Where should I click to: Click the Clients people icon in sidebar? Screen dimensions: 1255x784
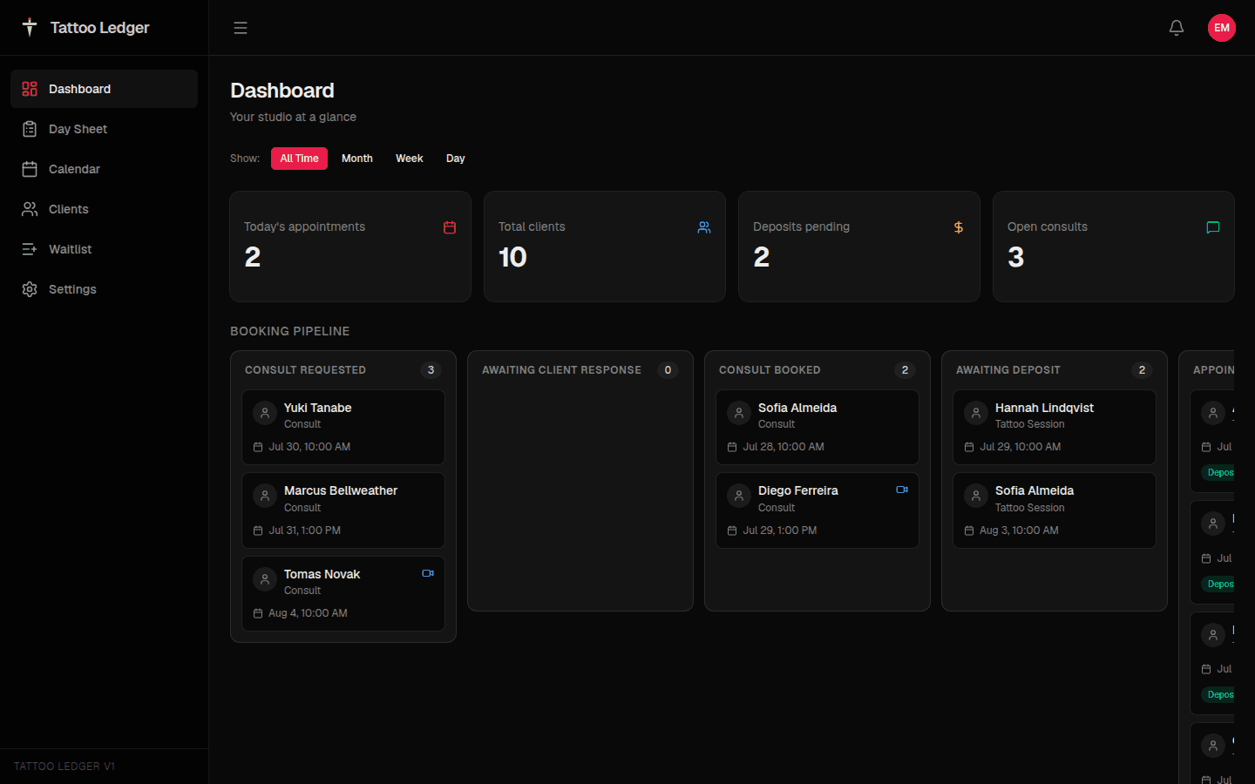pyautogui.click(x=30, y=209)
